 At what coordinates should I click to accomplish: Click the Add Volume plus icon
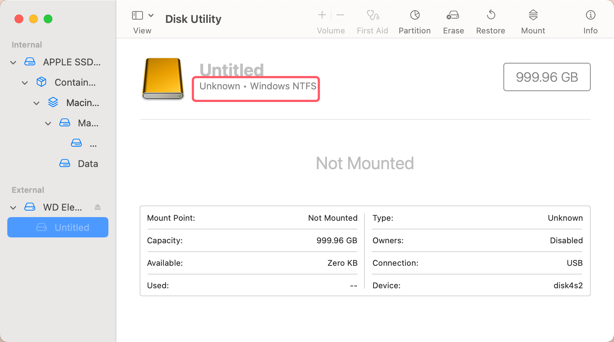point(322,15)
